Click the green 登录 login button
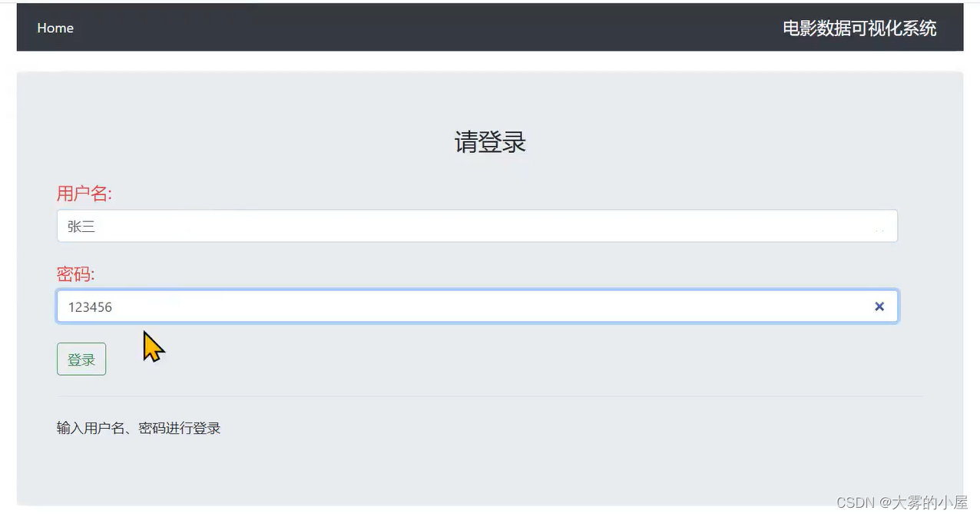This screenshot has height=517, width=980. point(81,360)
